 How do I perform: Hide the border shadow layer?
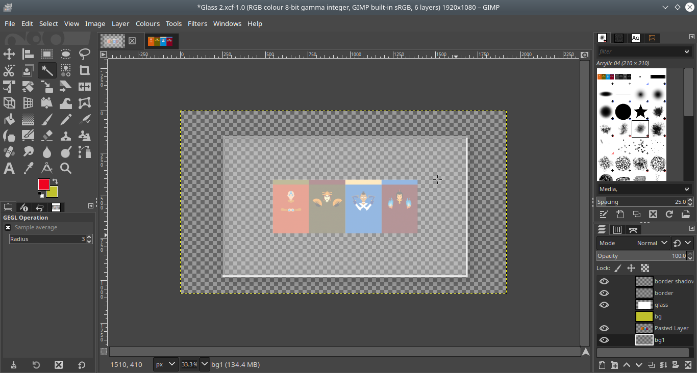coord(604,281)
